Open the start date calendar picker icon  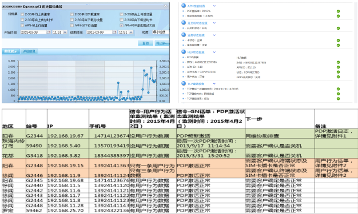(49, 33)
